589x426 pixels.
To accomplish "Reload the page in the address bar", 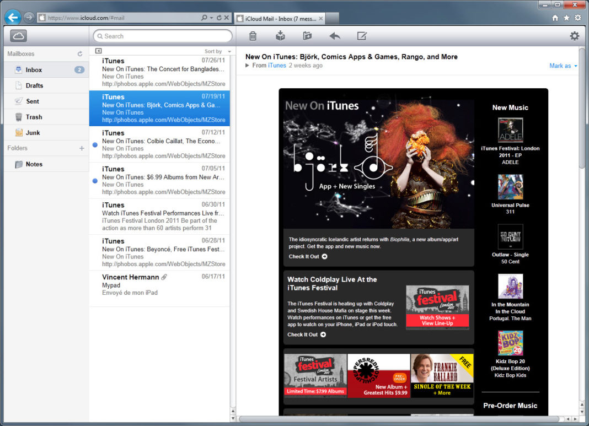I will coord(219,18).
